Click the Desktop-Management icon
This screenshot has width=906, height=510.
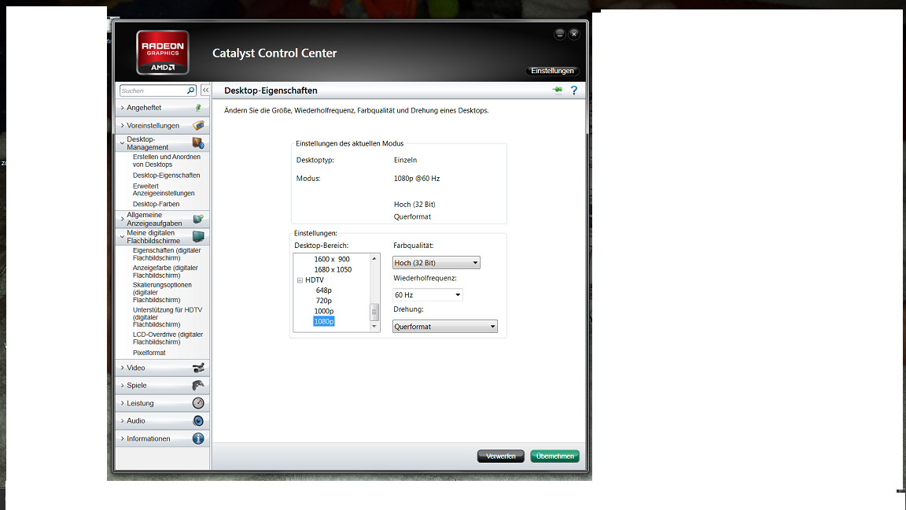(198, 142)
